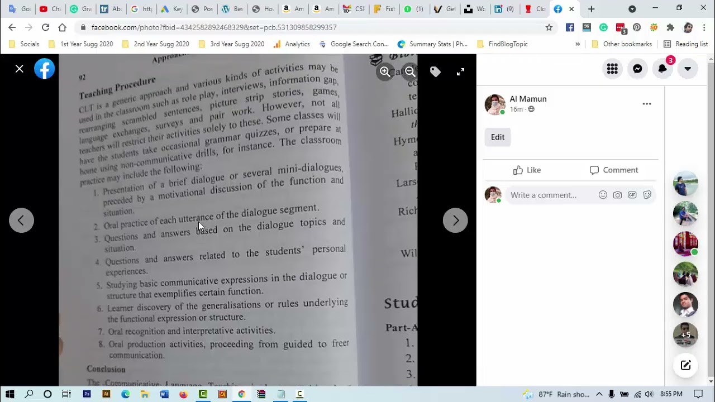This screenshot has height=402, width=715.
Task: Open the tab search dropdown
Action: click(x=632, y=9)
